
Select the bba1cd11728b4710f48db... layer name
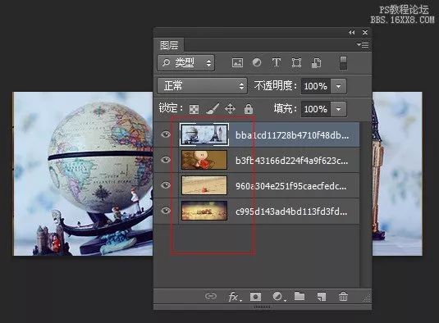[x=292, y=135]
